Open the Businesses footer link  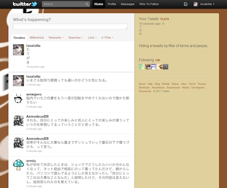[x=173, y=87]
